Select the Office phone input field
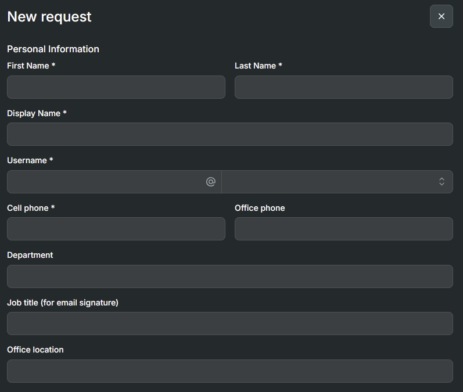 point(343,229)
